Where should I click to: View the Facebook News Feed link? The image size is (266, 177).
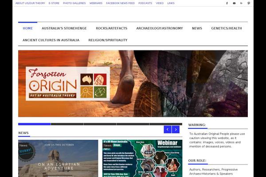point(120,3)
